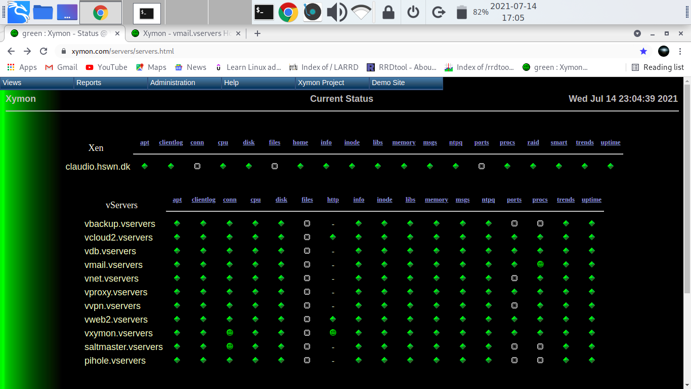Expand the Reports menu

click(x=89, y=83)
